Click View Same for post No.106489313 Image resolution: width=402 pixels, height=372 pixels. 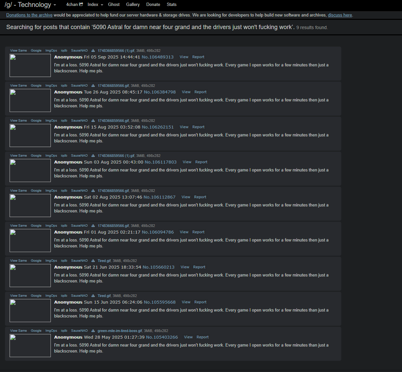coord(18,51)
